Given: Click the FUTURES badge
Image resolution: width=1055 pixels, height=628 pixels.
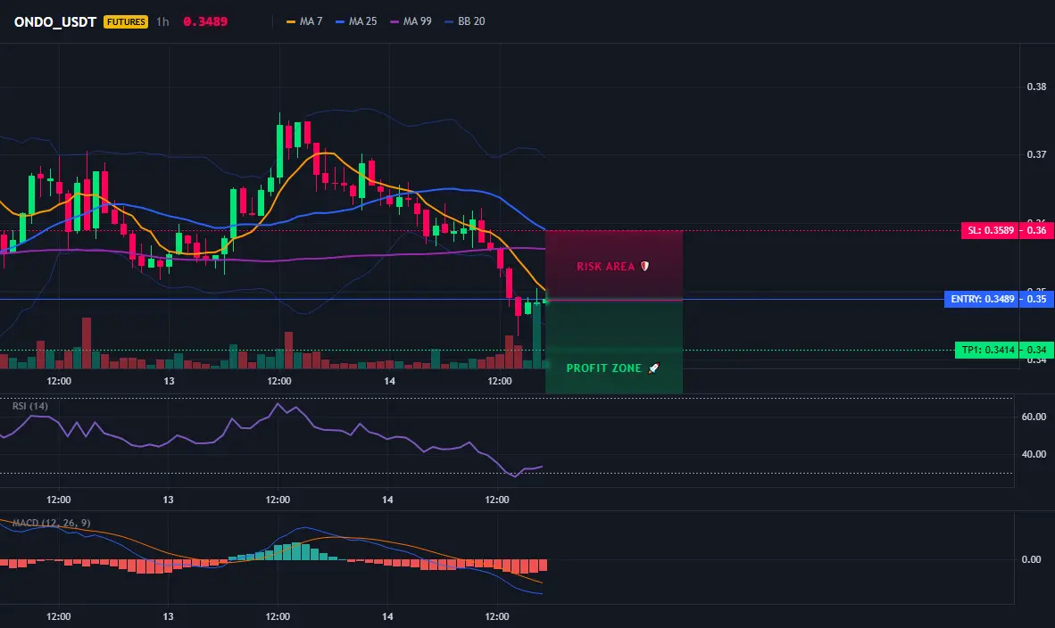Looking at the screenshot, I should pyautogui.click(x=126, y=21).
